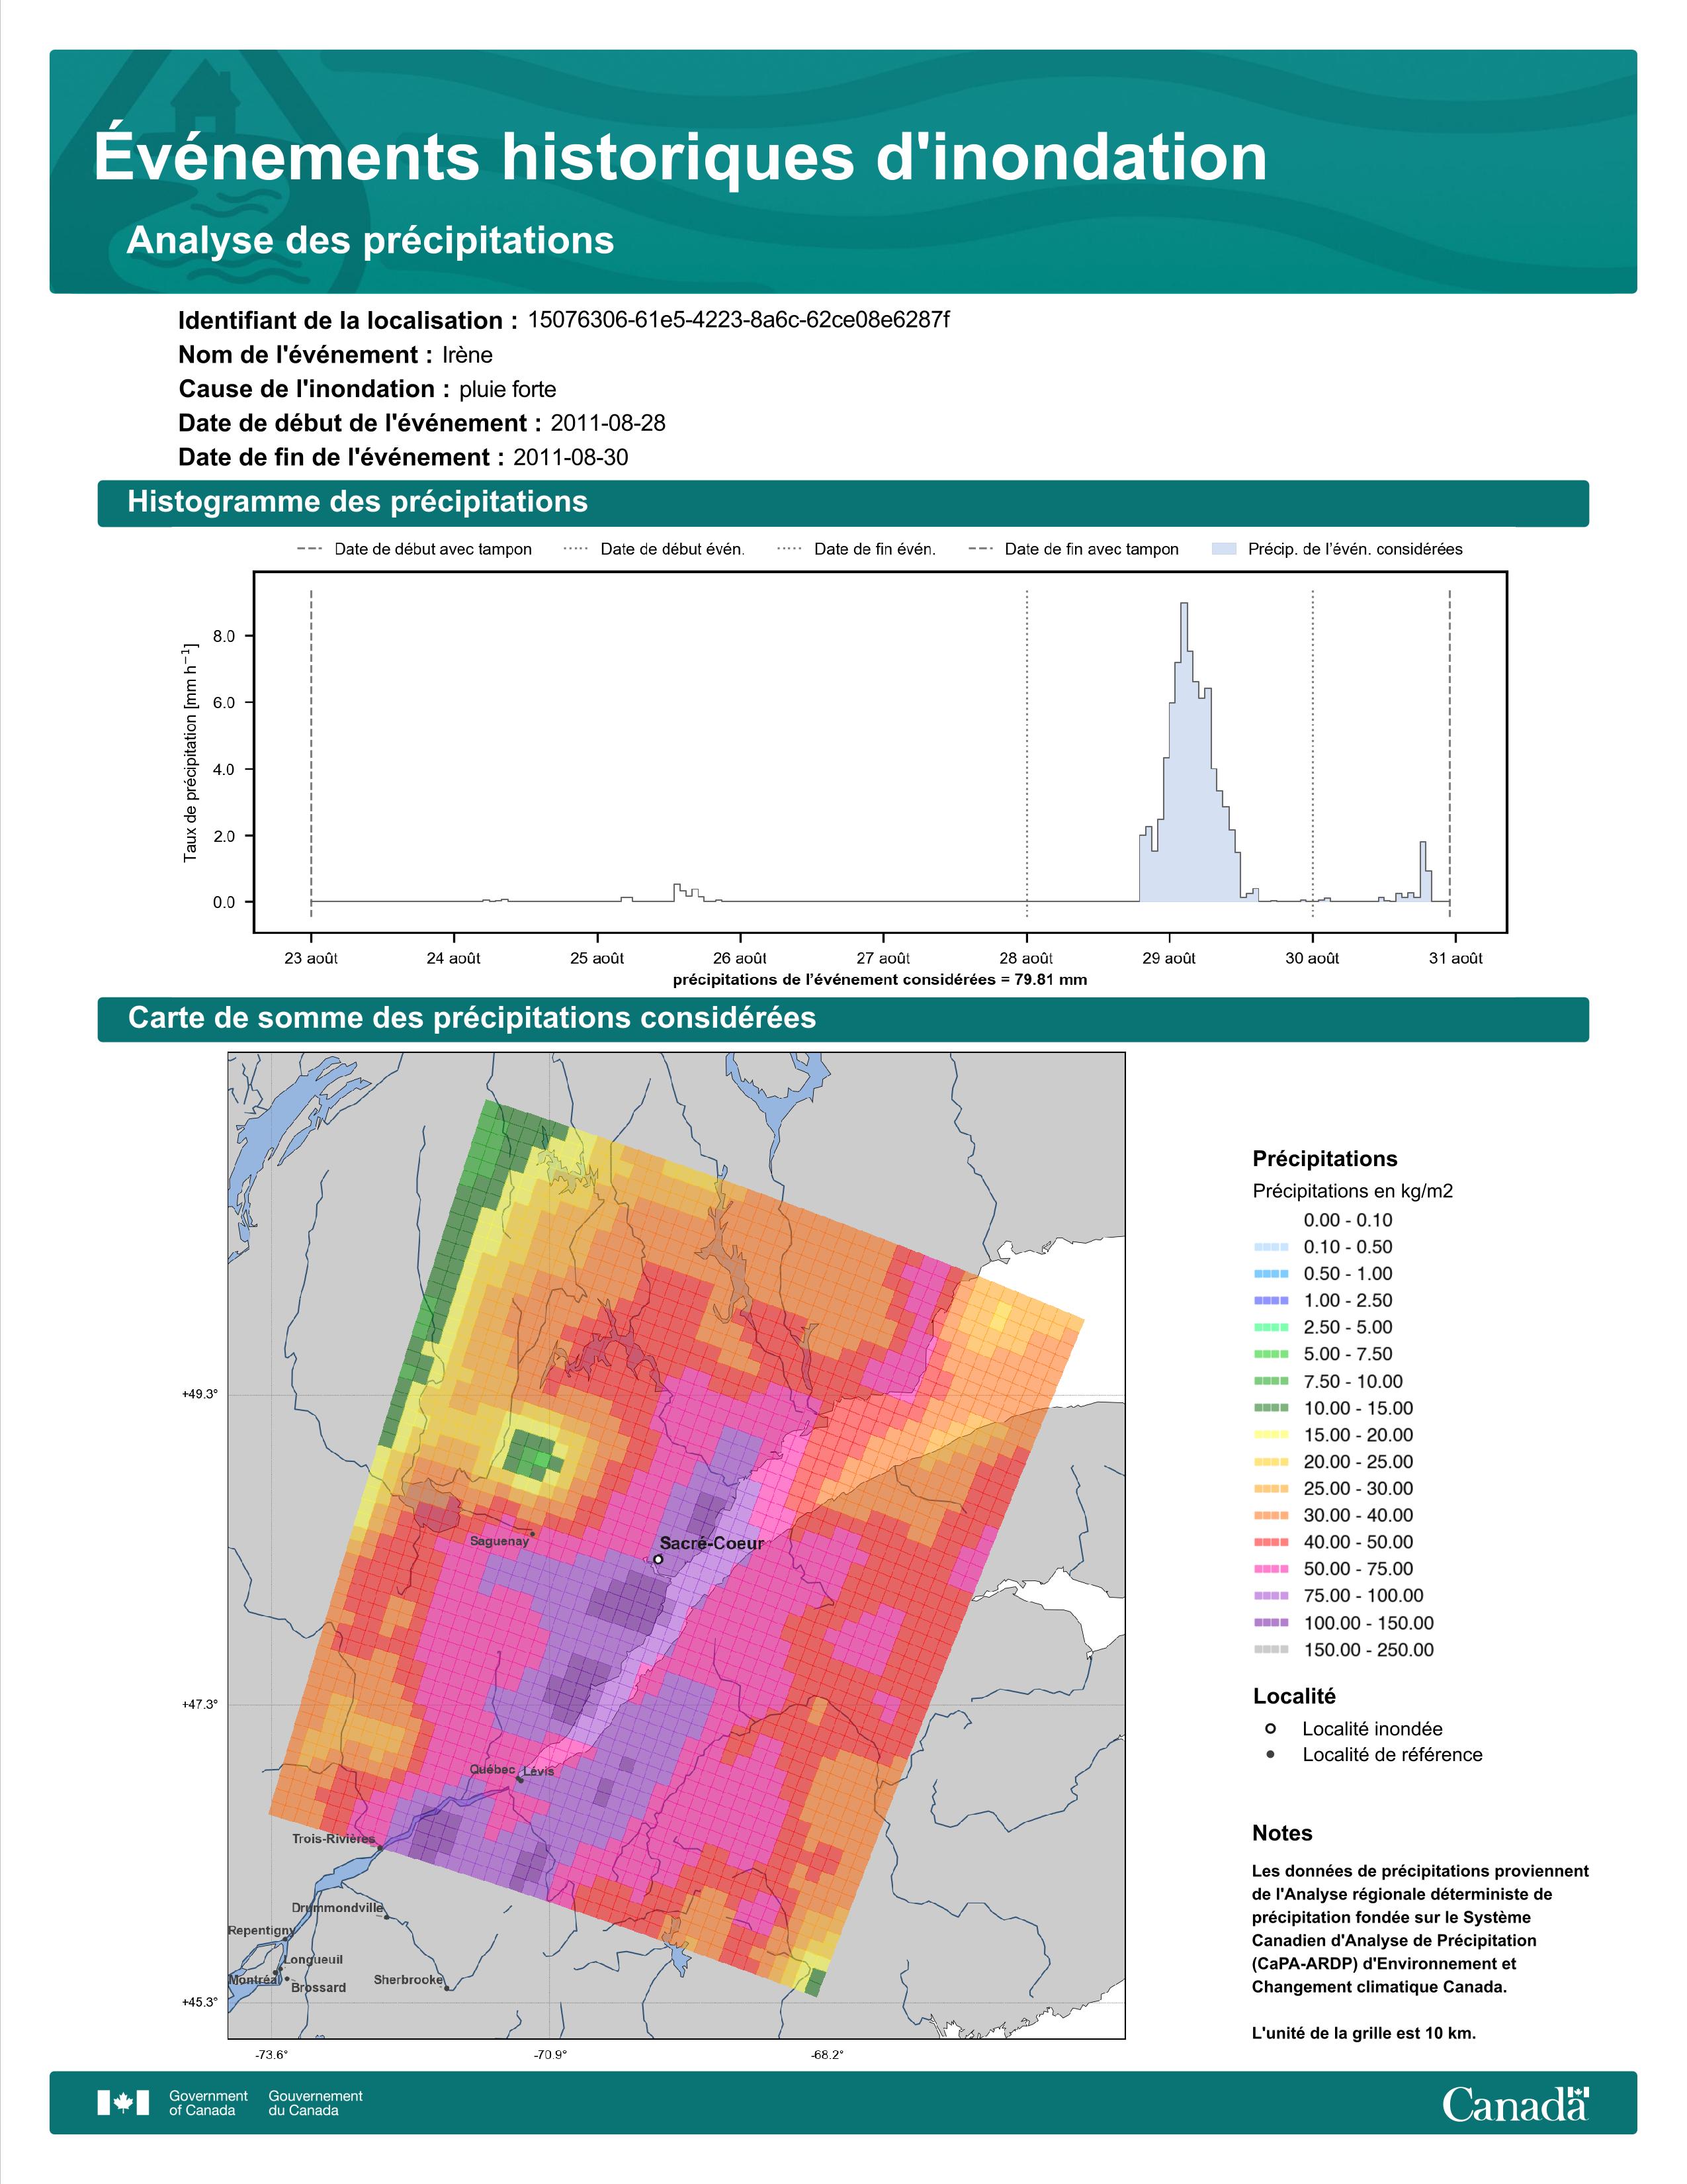Click the Carte de somme des précipitations header
Viewport: 1687px width, 2184px height.
click(844, 1018)
